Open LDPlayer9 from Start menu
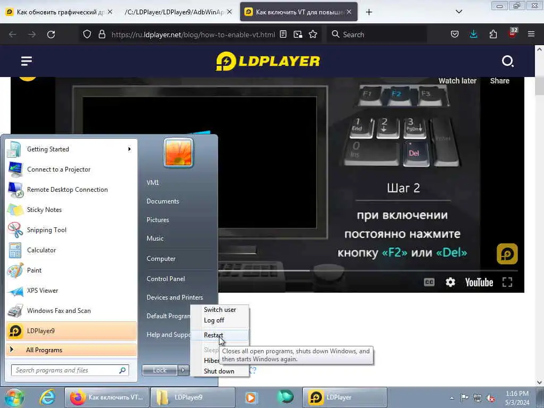Screen dimensions: 544x408 pos(71,331)
